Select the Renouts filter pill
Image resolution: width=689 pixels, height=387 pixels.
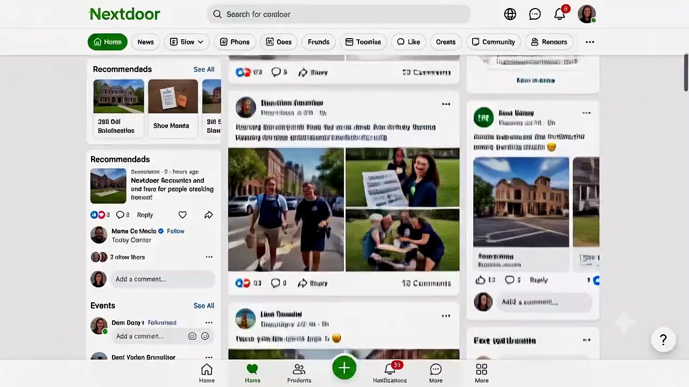coord(549,42)
